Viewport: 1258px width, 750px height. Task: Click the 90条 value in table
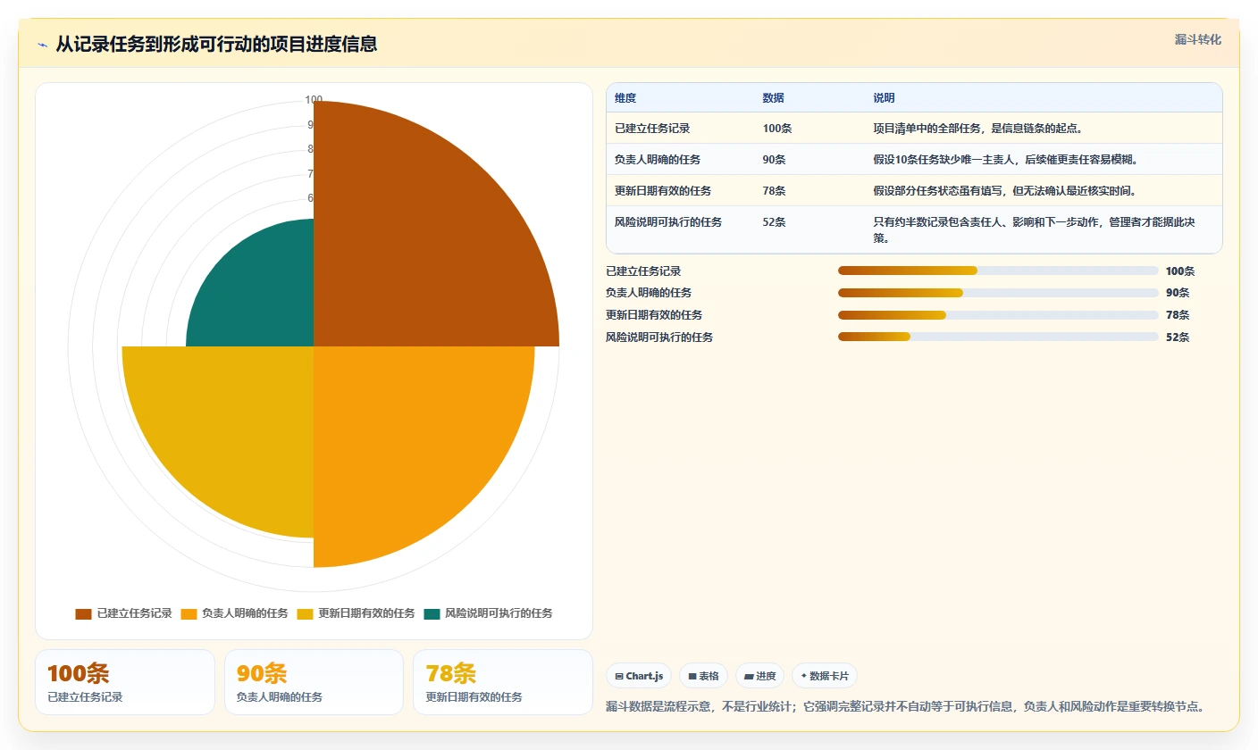[775, 160]
